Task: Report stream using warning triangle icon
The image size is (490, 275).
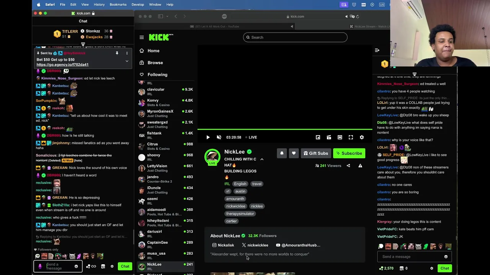Action: 360,166
